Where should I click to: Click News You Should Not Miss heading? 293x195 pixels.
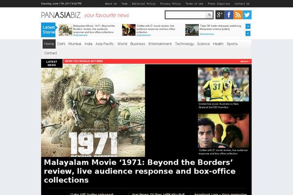click(x=84, y=61)
